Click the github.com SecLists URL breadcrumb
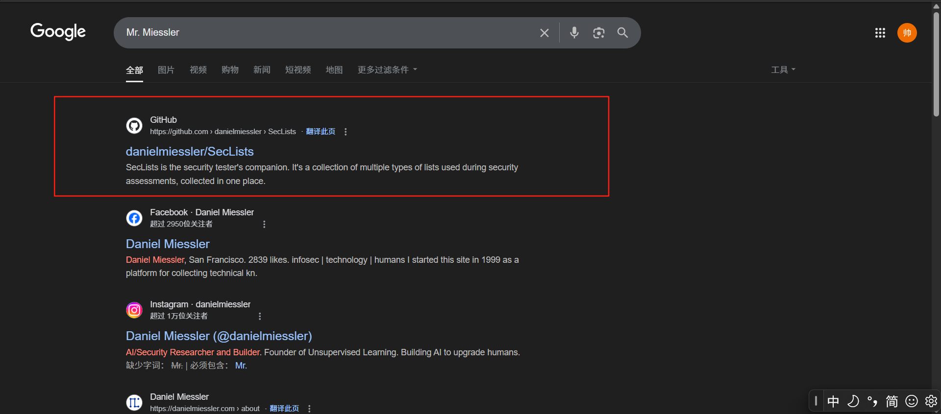Image resolution: width=941 pixels, height=414 pixels. [223, 132]
